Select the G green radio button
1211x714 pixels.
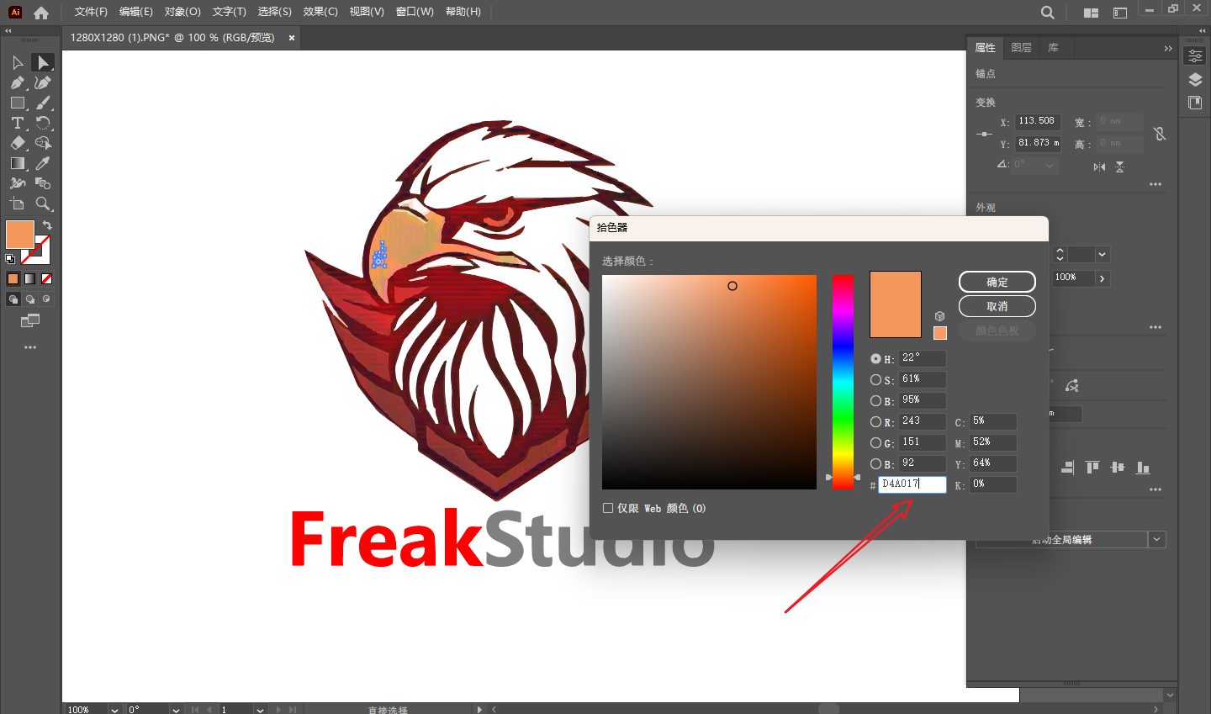tap(876, 443)
